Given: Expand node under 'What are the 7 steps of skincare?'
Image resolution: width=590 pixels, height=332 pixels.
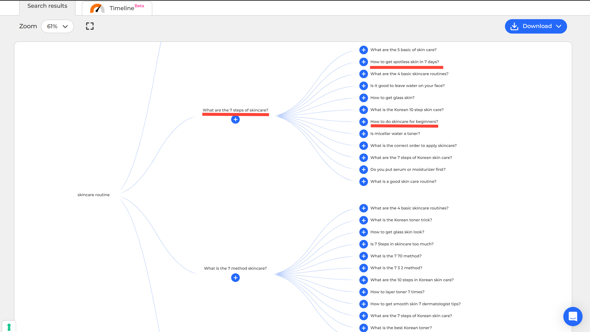Looking at the screenshot, I should (235, 120).
